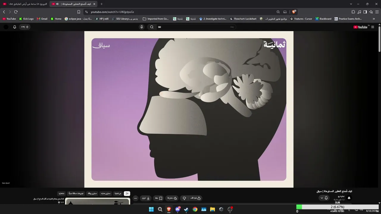
Task: Select the leftmost suggestion filter chip
Action: pyautogui.click(x=61, y=193)
